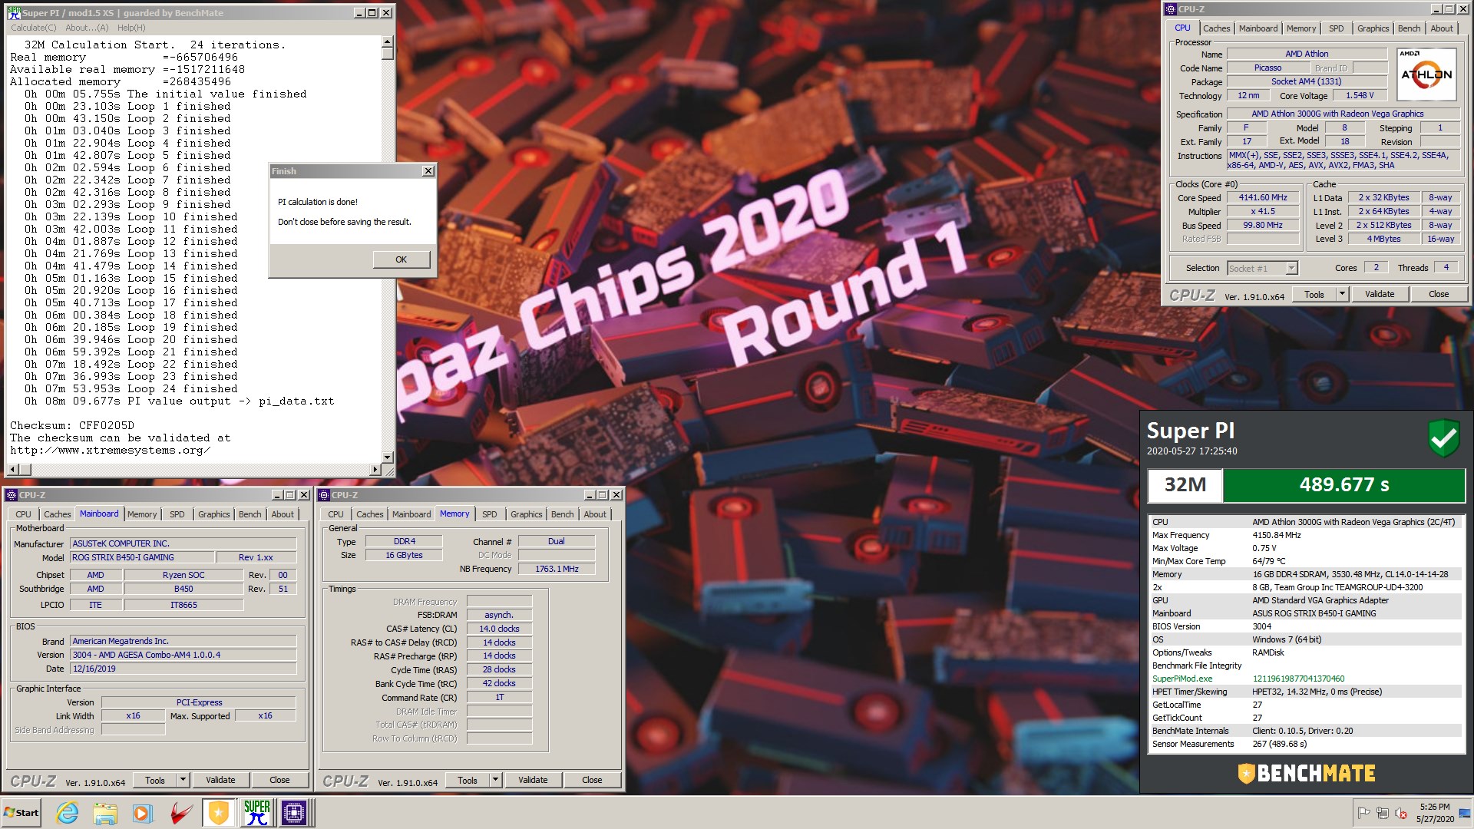Click the 32M label in BenchMate panel
This screenshot has height=829, width=1474.
[1185, 484]
